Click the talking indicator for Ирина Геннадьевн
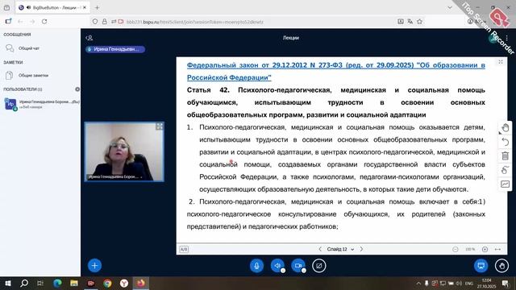 click(x=115, y=49)
